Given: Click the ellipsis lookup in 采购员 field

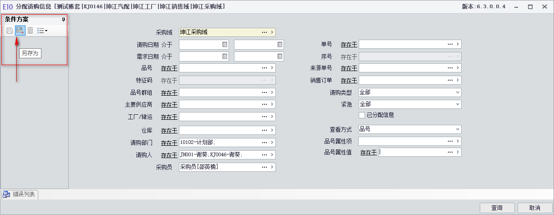Looking at the screenshot, I should 264,167.
